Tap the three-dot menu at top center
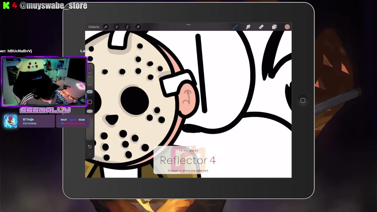377x212 pixels. coord(188,25)
